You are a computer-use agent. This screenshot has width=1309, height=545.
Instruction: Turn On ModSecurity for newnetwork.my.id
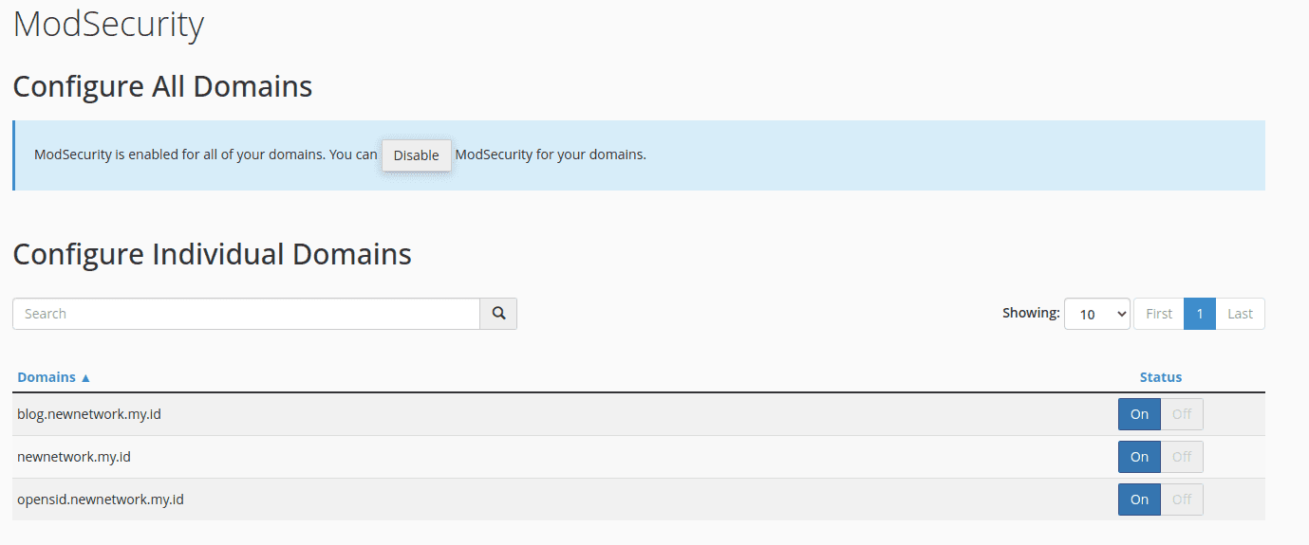1139,457
